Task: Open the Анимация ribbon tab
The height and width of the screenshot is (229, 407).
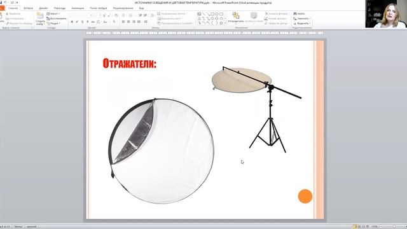Action: (x=78, y=8)
